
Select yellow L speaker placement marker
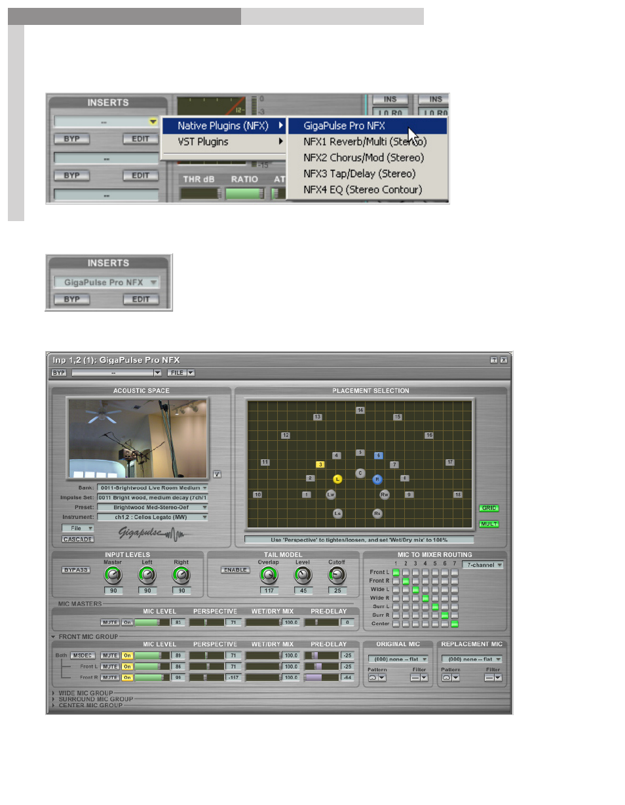tap(337, 480)
